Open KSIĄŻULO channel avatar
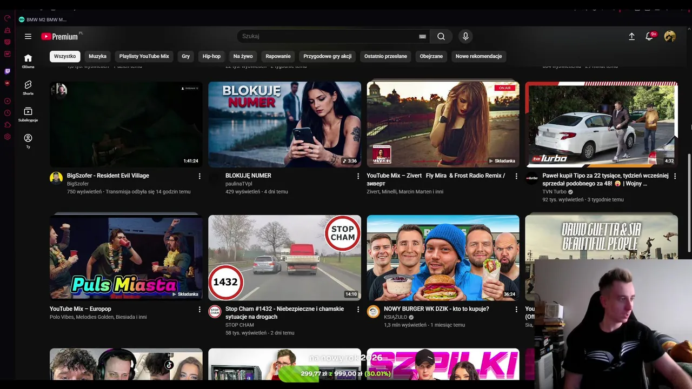The width and height of the screenshot is (692, 389). coord(373,312)
